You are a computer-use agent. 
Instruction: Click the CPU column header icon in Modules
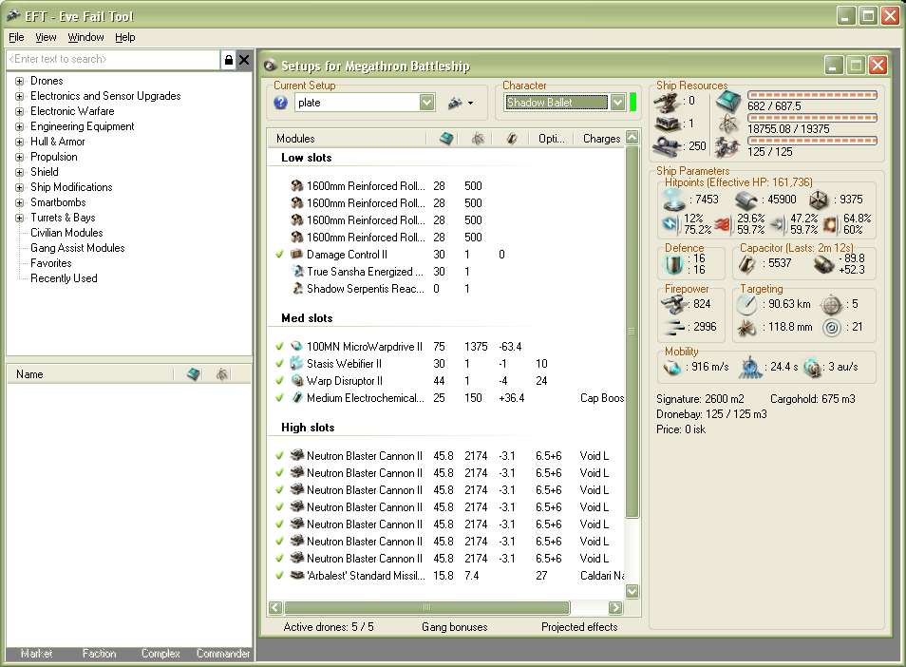click(x=446, y=139)
